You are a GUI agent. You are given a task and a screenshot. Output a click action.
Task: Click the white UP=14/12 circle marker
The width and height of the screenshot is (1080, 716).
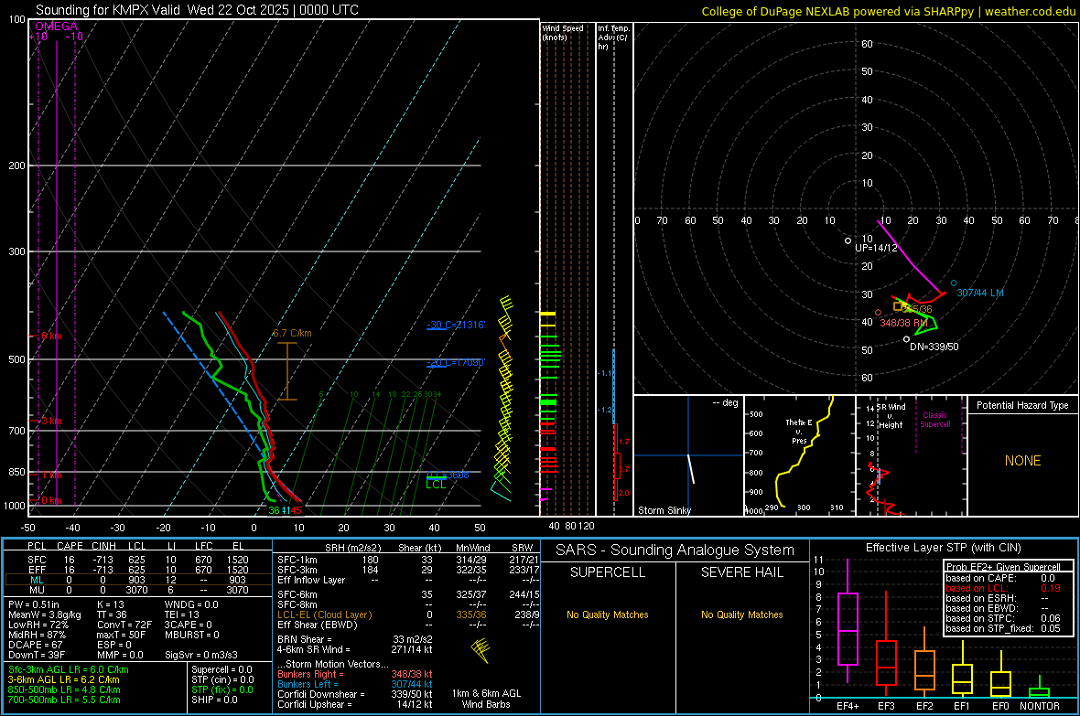[848, 241]
